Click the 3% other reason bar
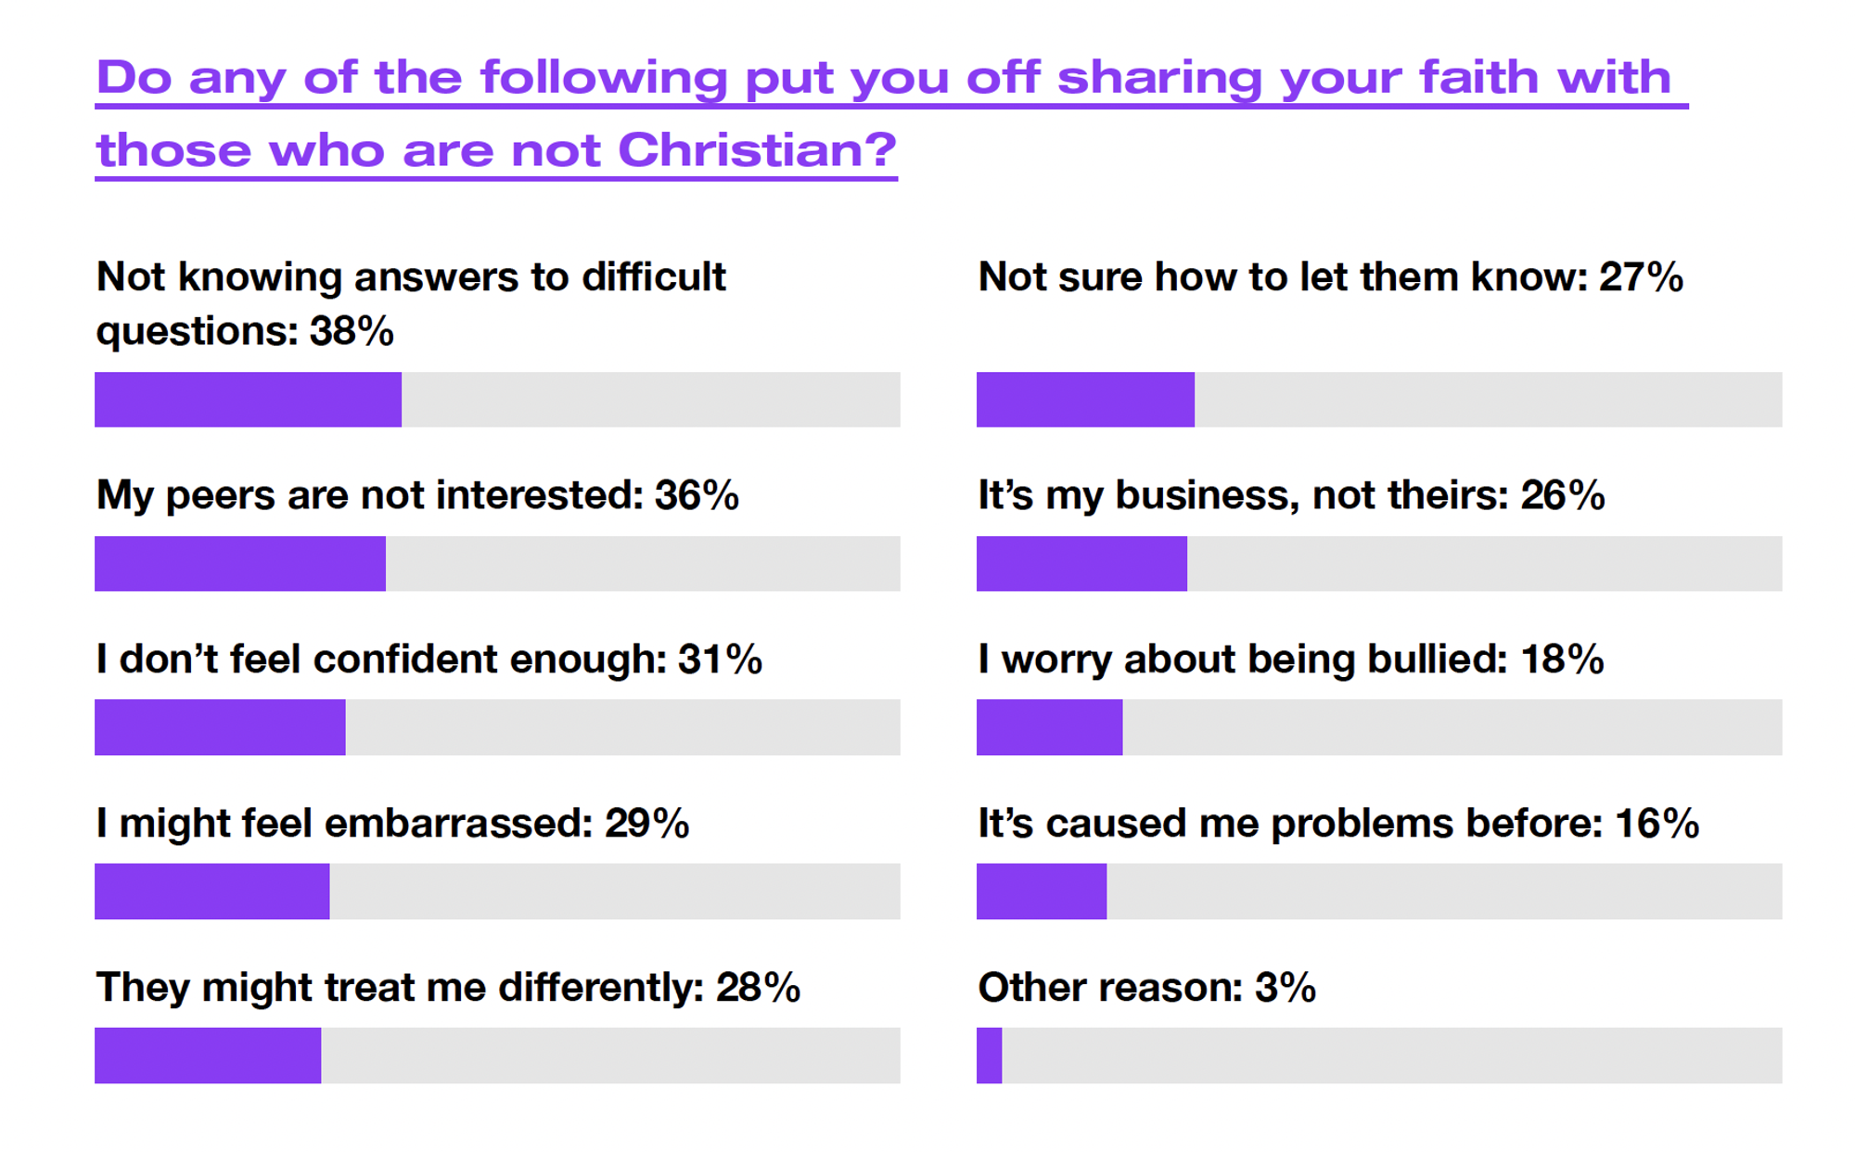 [x=1378, y=1056]
